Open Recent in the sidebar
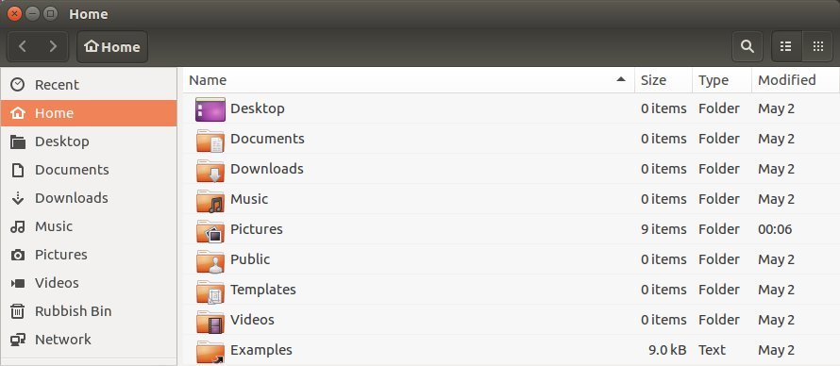This screenshot has height=366, width=840. (89, 85)
